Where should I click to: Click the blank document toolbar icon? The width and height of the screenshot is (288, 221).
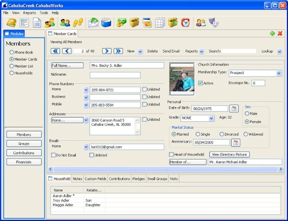(37, 23)
